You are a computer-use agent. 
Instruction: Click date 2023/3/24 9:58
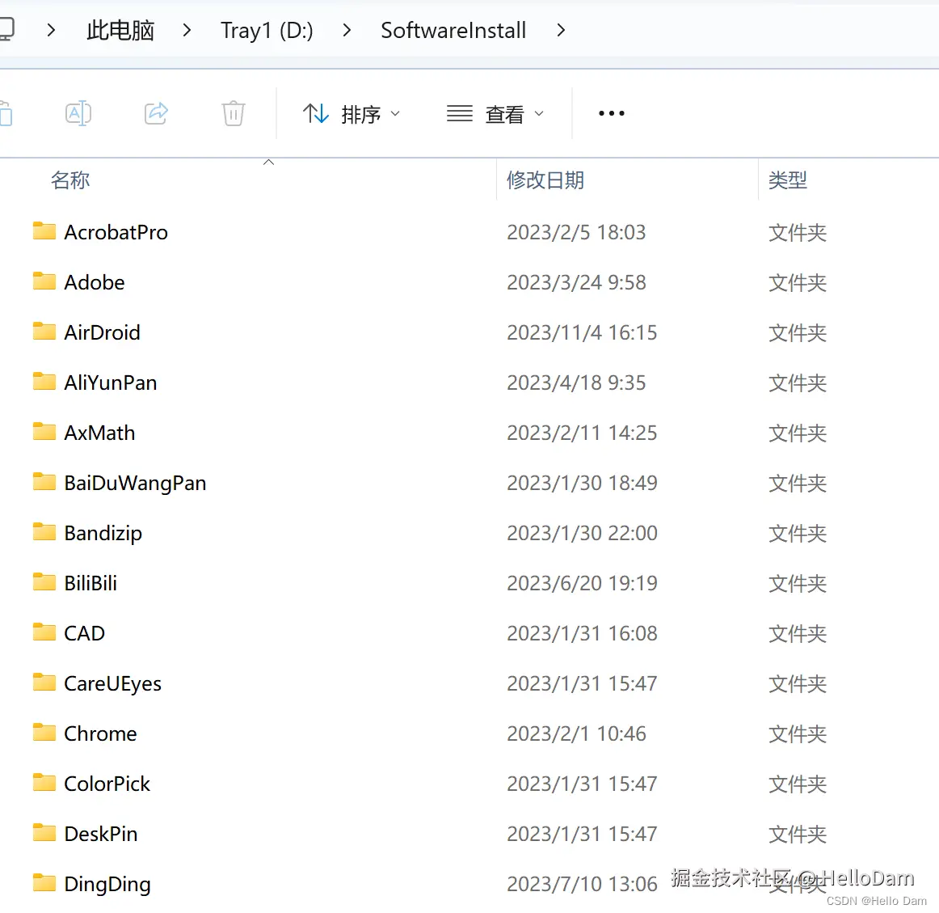(577, 282)
